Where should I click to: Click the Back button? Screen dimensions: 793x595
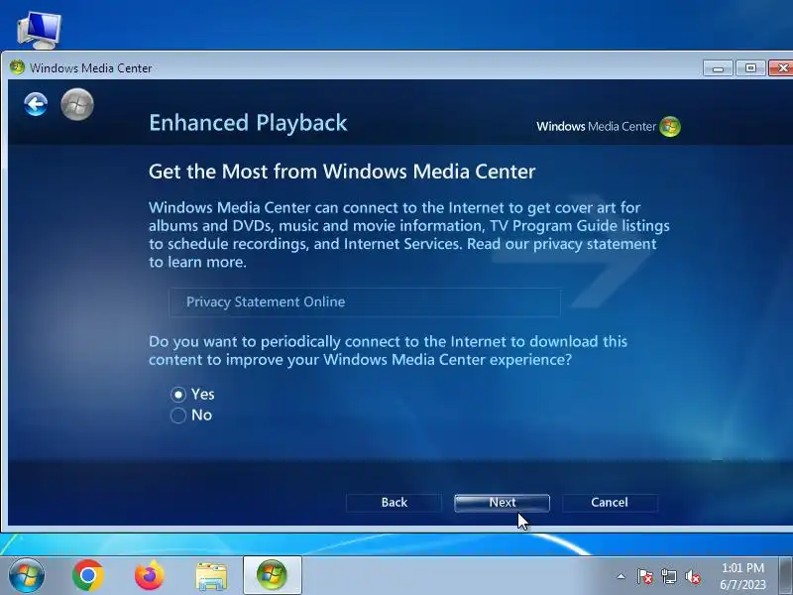click(x=394, y=503)
